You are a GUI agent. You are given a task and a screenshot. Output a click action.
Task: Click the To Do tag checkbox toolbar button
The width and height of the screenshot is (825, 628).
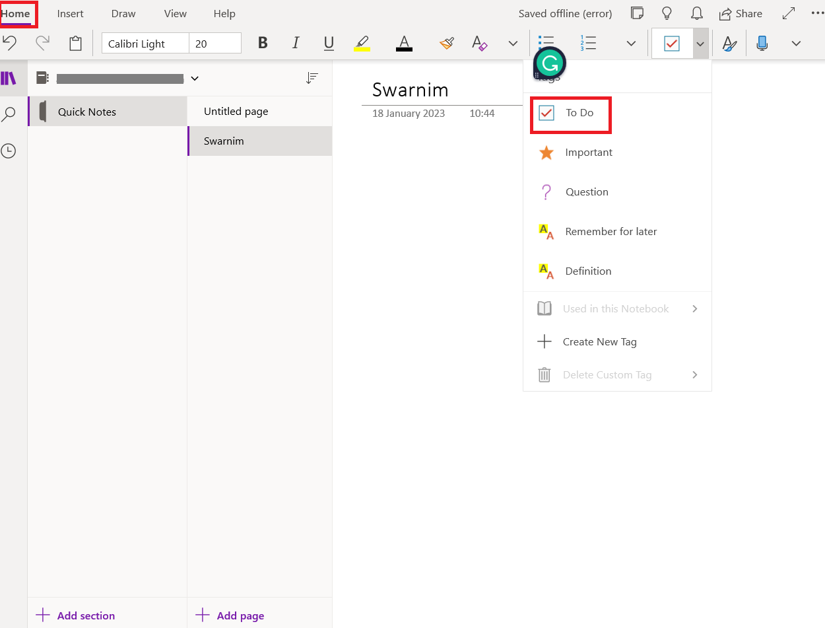click(672, 44)
